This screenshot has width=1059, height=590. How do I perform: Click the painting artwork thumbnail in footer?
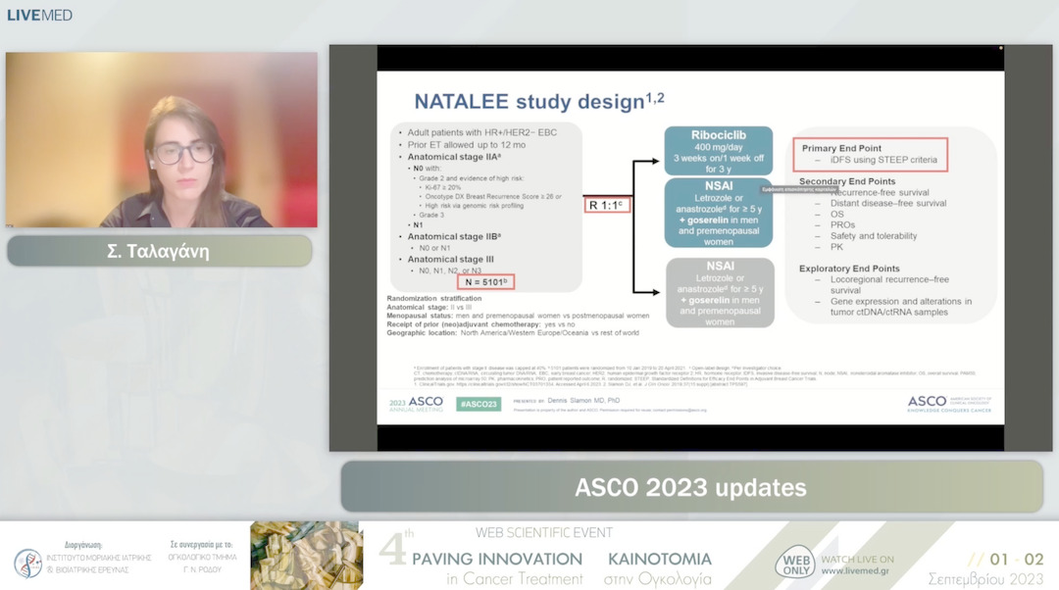click(x=307, y=556)
